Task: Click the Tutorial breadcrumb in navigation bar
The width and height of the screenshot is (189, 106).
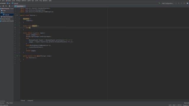Action: click(x=15, y=3)
